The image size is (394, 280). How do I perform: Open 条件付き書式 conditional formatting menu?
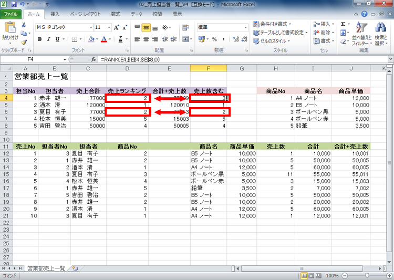pyautogui.click(x=272, y=24)
